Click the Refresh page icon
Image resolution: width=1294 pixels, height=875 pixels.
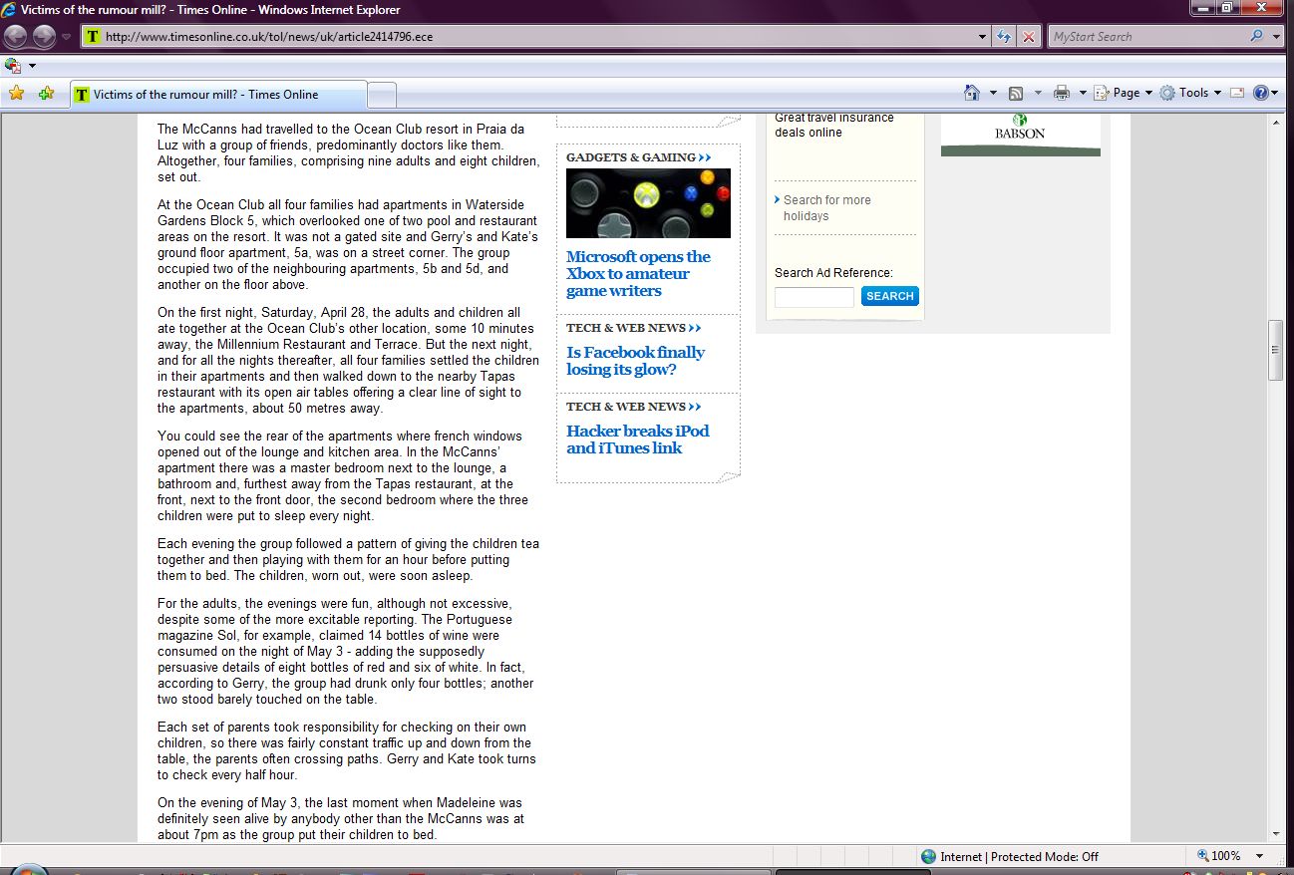pyautogui.click(x=1005, y=37)
